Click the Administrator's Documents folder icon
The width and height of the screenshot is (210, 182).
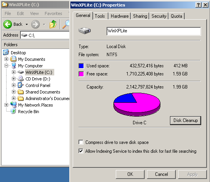[21, 99]
